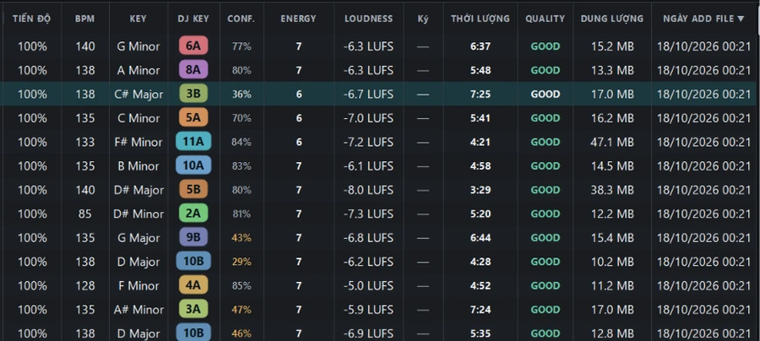
Task: Click the DJ KEY column header
Action: click(193, 19)
